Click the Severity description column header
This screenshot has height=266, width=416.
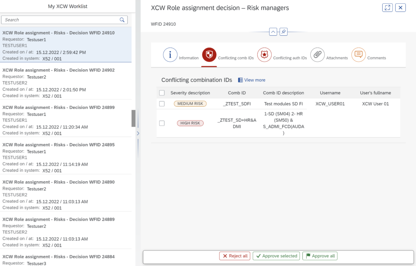[x=190, y=93]
